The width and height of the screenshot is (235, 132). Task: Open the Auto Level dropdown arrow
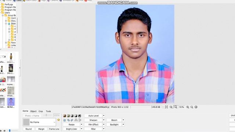point(104,115)
